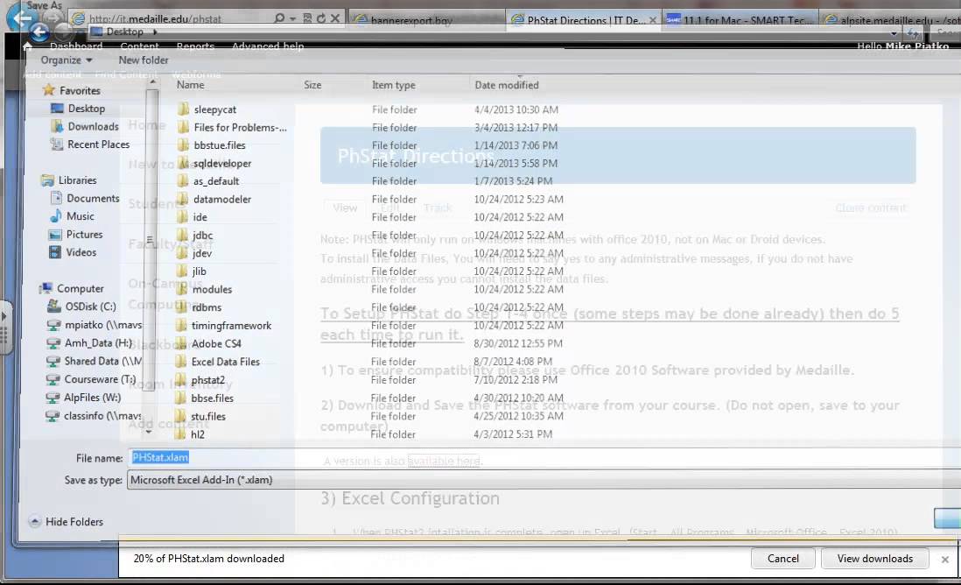Select the bbstue.files folder icon
Image resolution: width=961 pixels, height=585 pixels.
point(183,144)
